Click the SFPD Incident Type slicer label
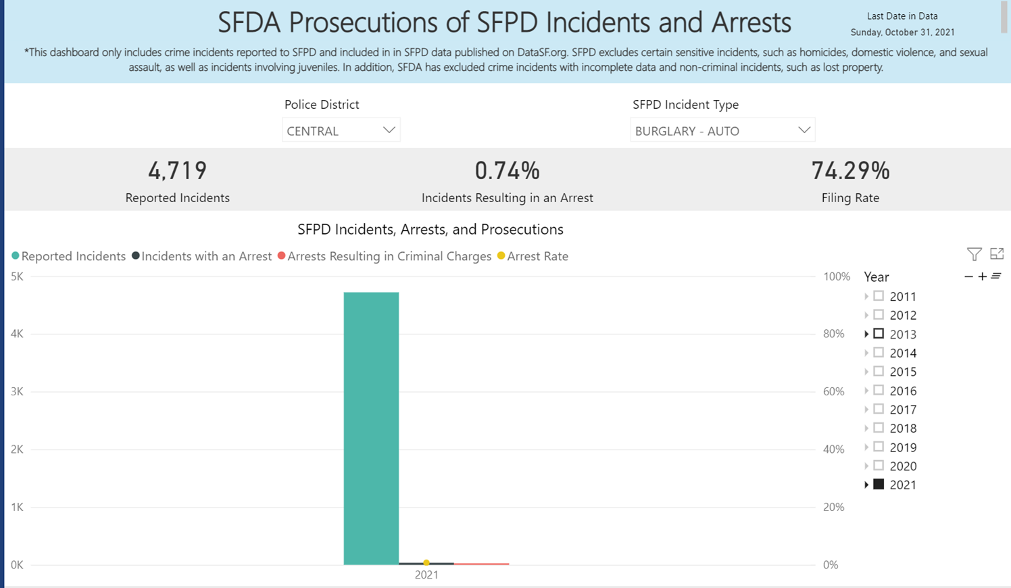Screen dimensions: 1011x588 pyautogui.click(x=685, y=105)
